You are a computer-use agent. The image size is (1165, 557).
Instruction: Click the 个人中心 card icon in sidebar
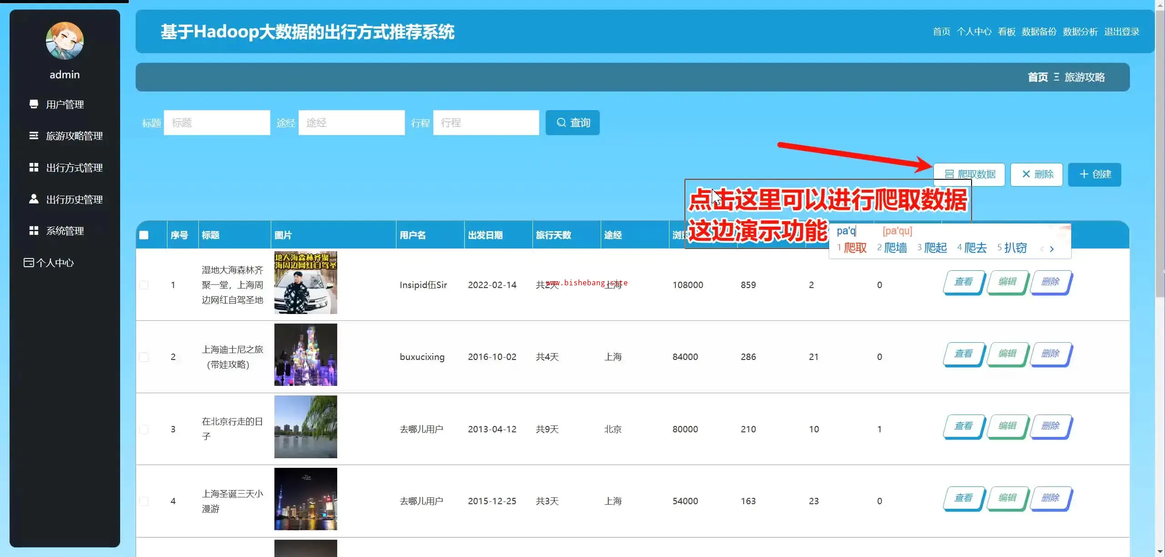(x=29, y=263)
